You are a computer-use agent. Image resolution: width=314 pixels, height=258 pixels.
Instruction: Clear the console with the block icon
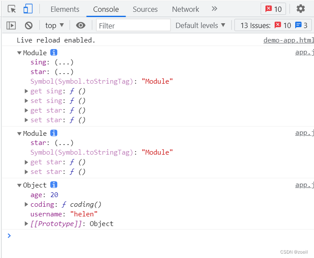[29, 25]
